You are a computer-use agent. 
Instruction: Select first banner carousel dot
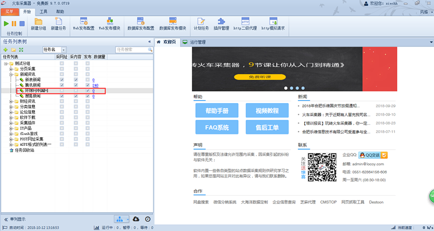[286, 88]
